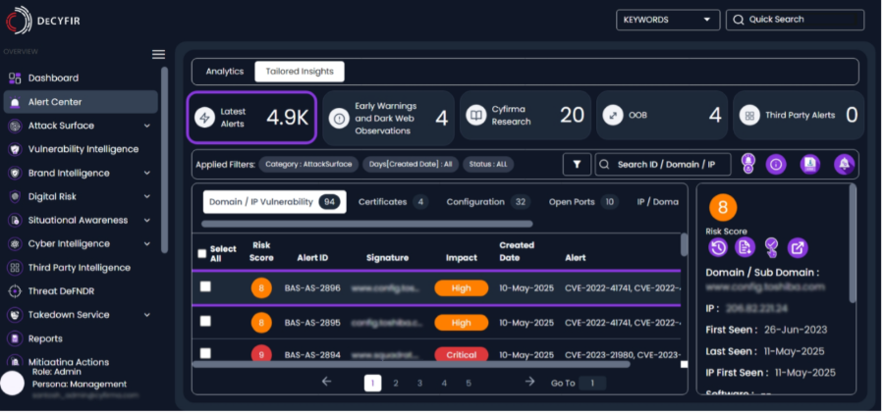Viewport: 885px width, 413px height.
Task: Click the Cyber Intelligence sidebar icon
Action: [16, 244]
